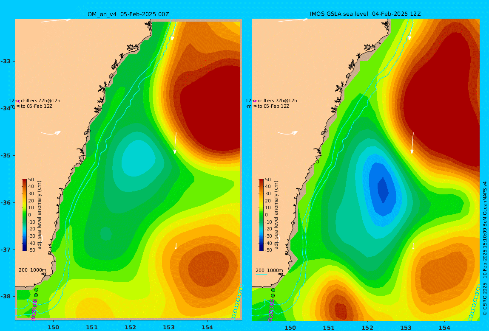Click the top green drifter circle near -38 in right map

point(273,290)
